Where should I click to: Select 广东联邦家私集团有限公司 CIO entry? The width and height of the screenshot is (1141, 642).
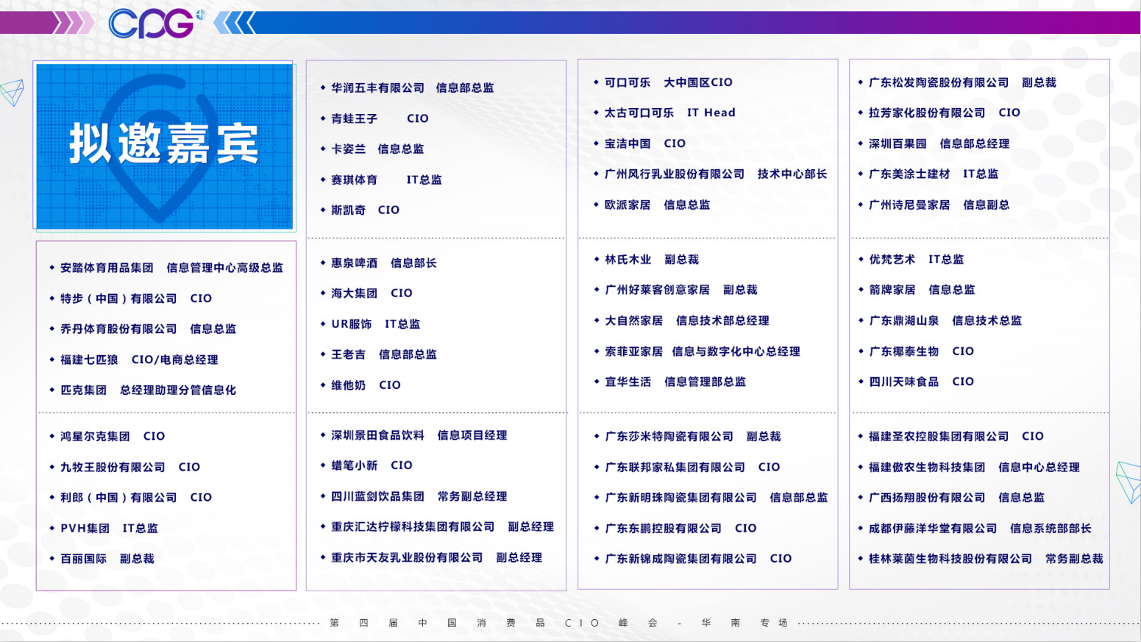(692, 467)
